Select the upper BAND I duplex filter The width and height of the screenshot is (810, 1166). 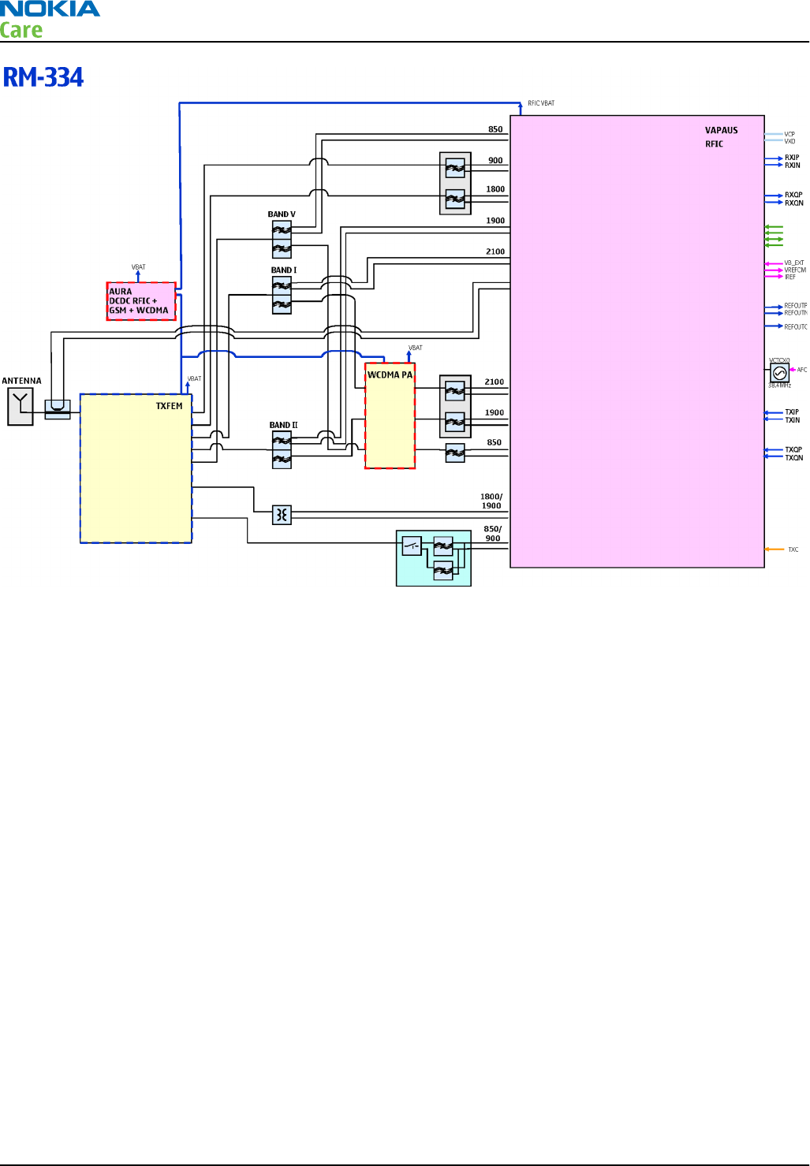pyautogui.click(x=282, y=286)
